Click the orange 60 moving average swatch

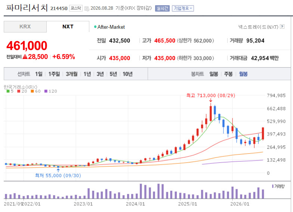click(32, 91)
